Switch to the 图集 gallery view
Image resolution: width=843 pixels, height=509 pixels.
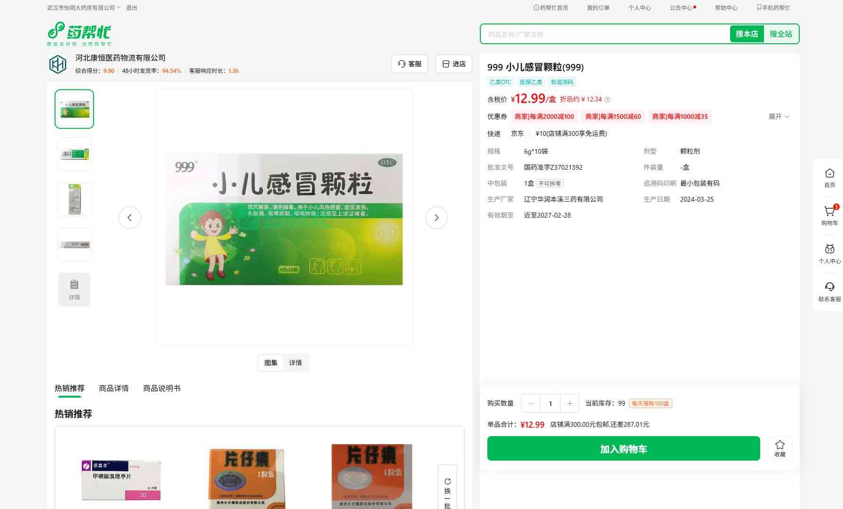point(270,363)
